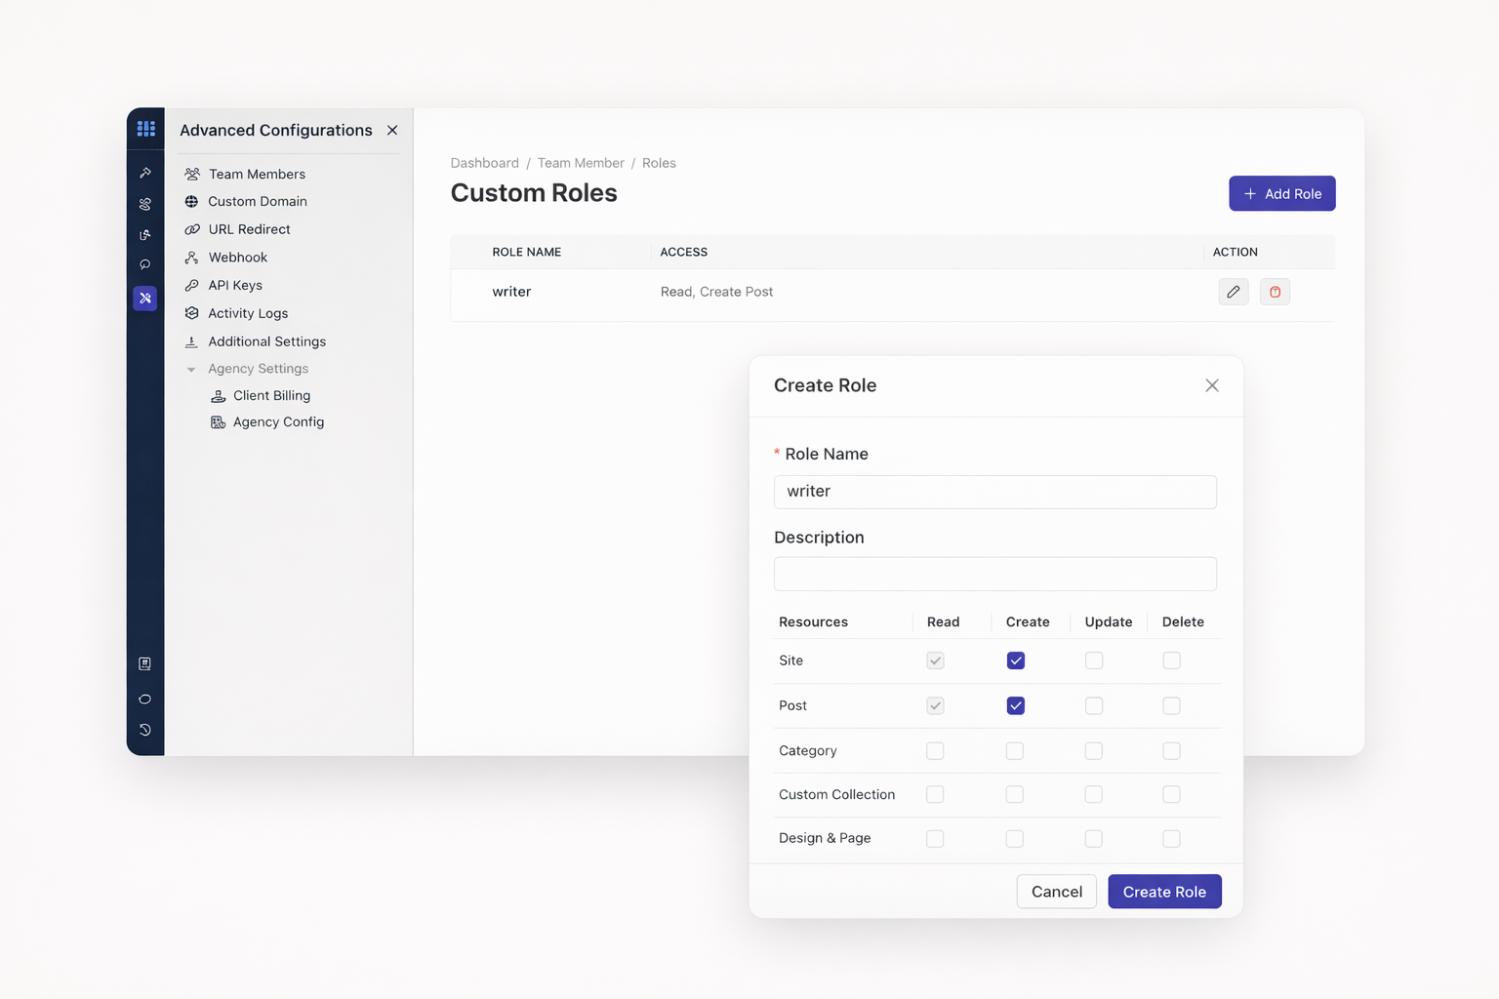
Task: Click into the Description input field
Action: 994,574
